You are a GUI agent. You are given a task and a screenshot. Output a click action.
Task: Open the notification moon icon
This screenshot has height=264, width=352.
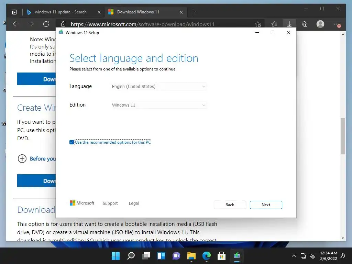(x=343, y=256)
